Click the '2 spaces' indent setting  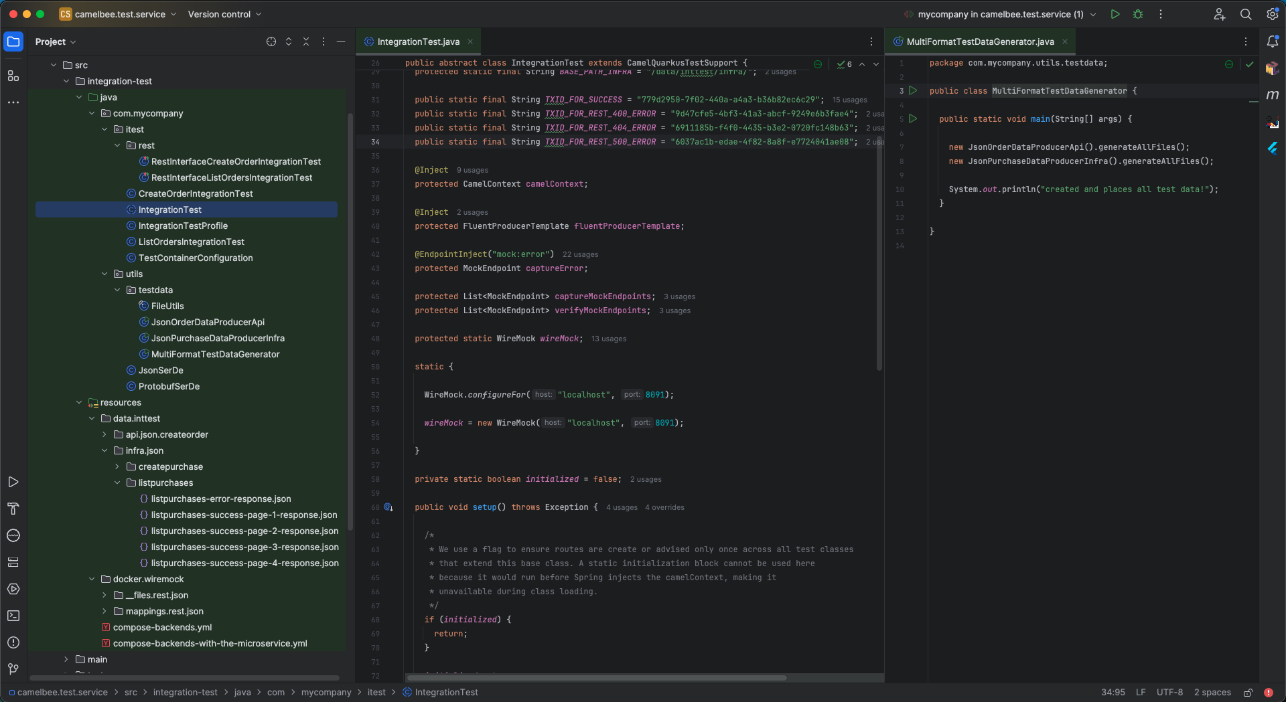[x=1212, y=693]
